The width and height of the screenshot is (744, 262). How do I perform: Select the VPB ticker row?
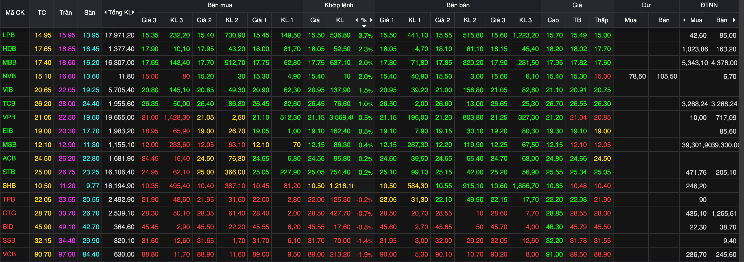coord(9,117)
